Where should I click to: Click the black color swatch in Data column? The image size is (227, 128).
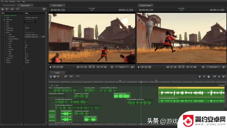pos(30,22)
